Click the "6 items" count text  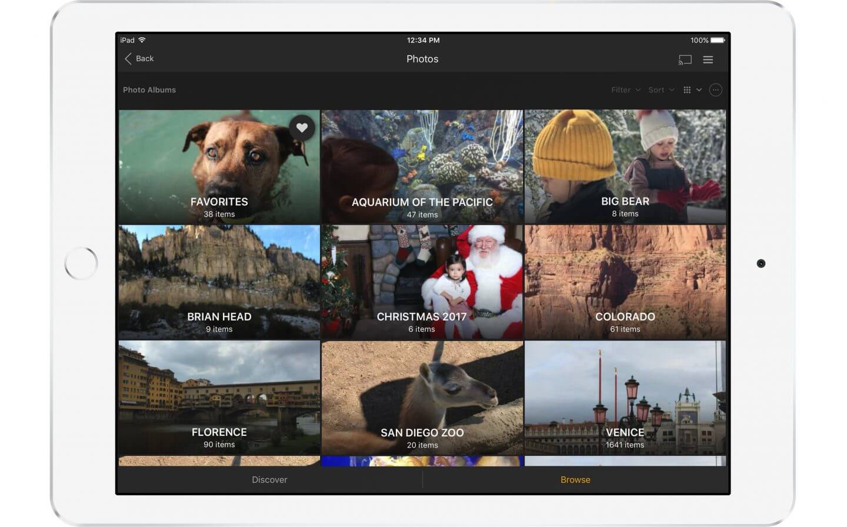(422, 329)
